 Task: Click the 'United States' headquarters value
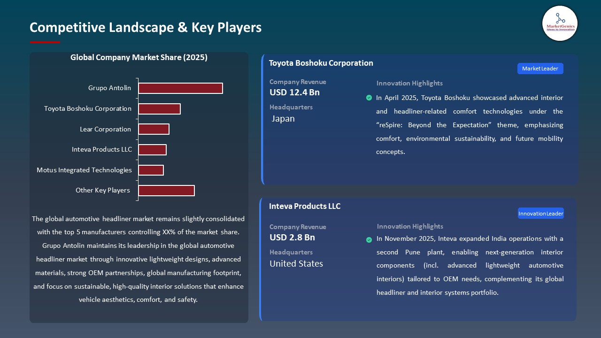tap(296, 264)
